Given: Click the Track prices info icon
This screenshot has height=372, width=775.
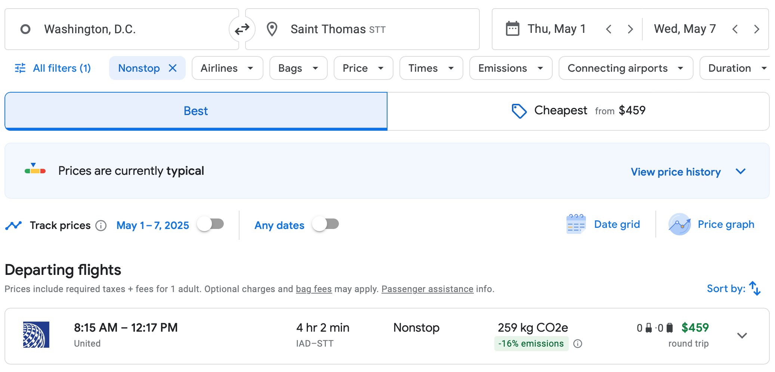Looking at the screenshot, I should tap(101, 226).
